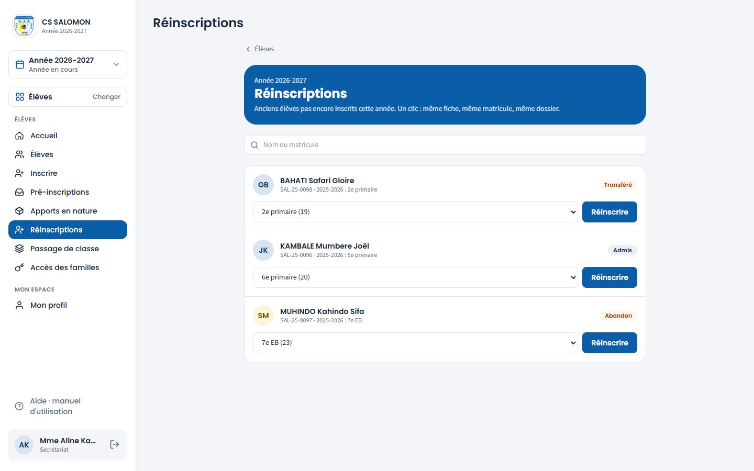754x471 pixels.
Task: Click the SAL-25-0096 matricule line
Action: click(x=329, y=255)
